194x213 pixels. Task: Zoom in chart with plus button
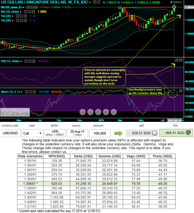coord(106,112)
